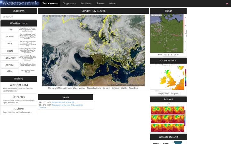Switch satellite view to Natural colours
This screenshot has width=231, height=144.
[94, 88]
